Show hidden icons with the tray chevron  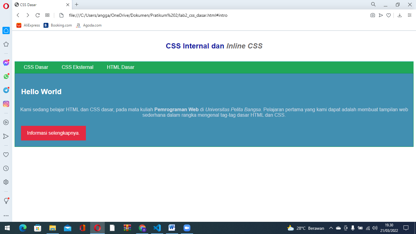click(x=330, y=228)
